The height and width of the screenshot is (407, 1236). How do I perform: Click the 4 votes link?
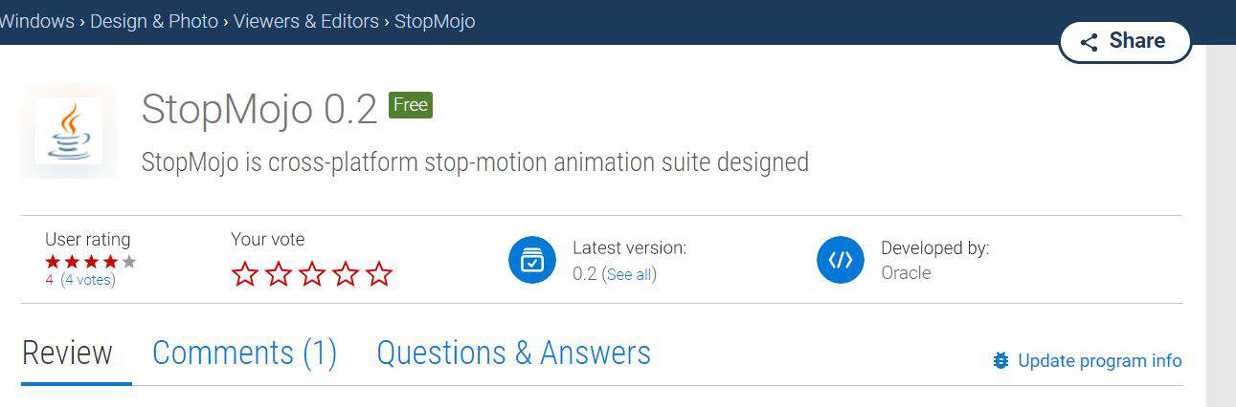88,280
